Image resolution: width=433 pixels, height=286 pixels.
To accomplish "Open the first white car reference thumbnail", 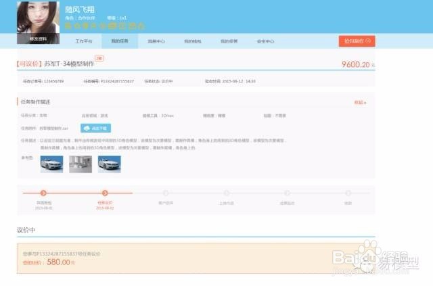I will coord(51,164).
